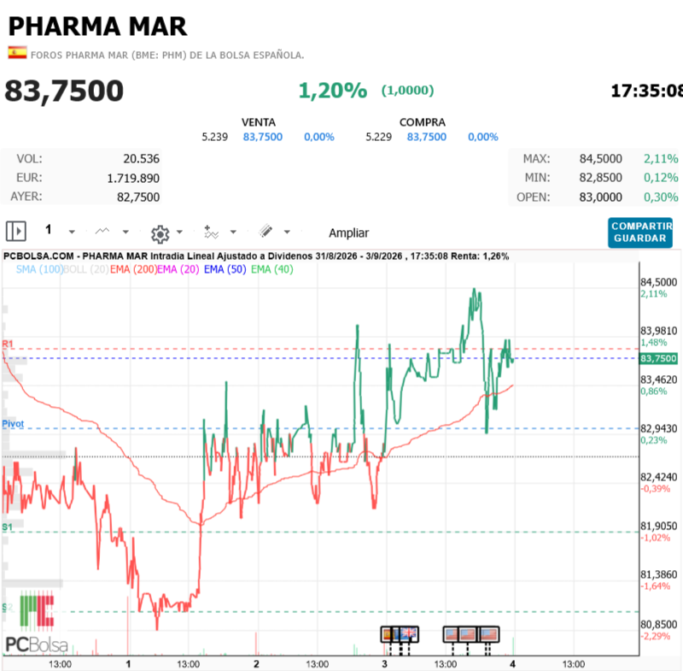
Task: Click the Spain flag event marker on chart
Action: 386,634
